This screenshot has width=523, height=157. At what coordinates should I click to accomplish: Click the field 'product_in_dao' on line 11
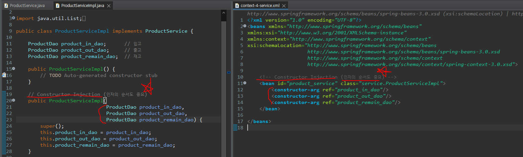[x=82, y=44]
